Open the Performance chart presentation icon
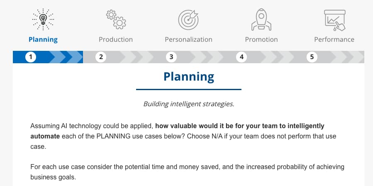Screen dimensions: 373x186 [x=335, y=20]
